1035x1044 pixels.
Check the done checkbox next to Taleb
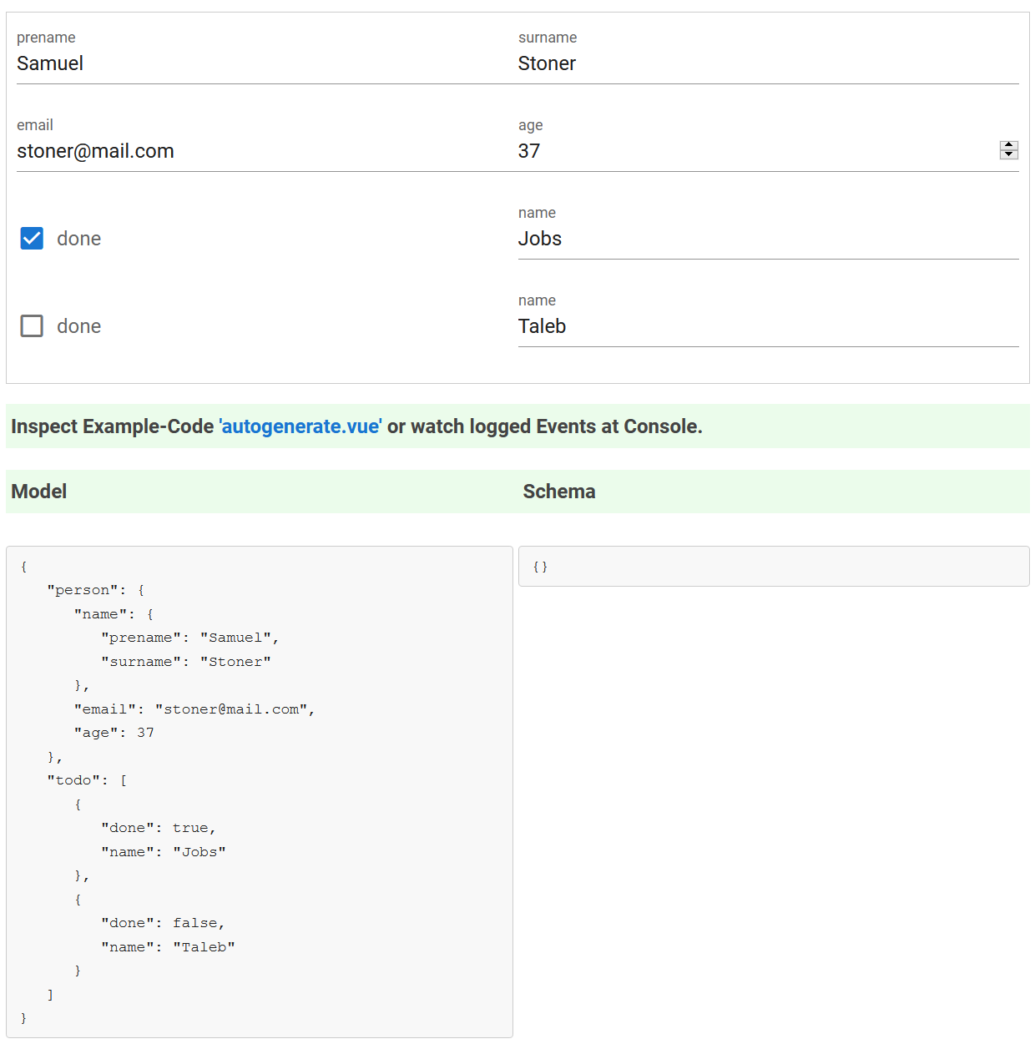tap(32, 325)
